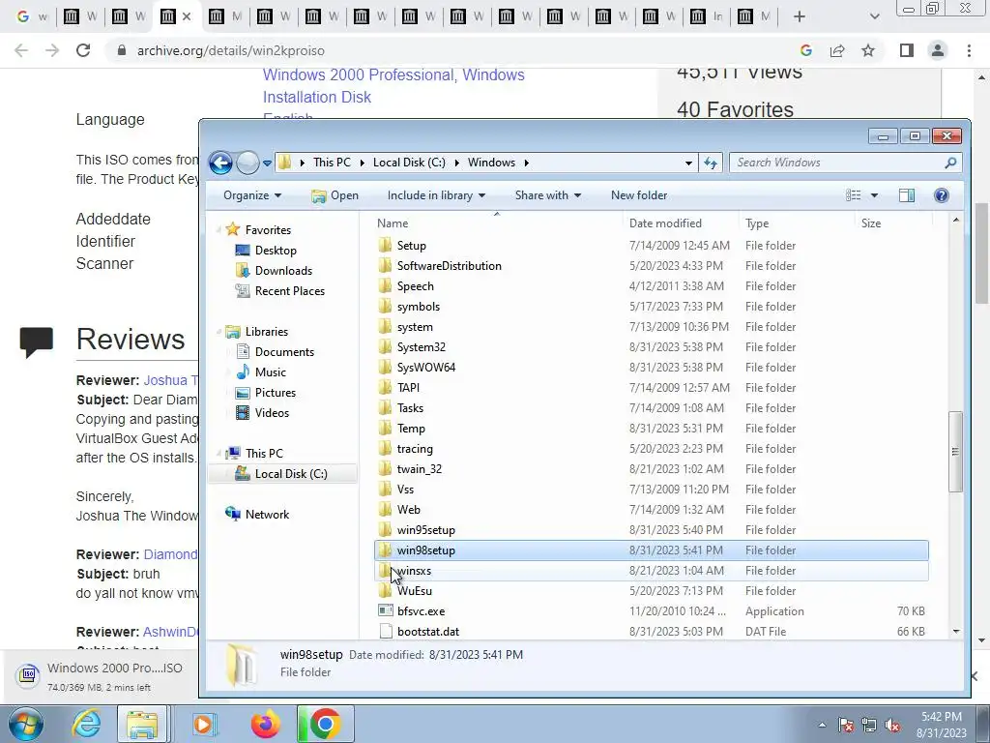Viewport: 990px width, 743px height.
Task: Open the Videos library
Action: click(272, 412)
